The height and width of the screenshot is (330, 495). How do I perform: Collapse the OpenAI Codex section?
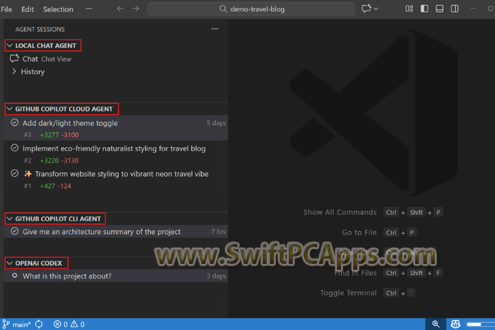[x=36, y=263]
